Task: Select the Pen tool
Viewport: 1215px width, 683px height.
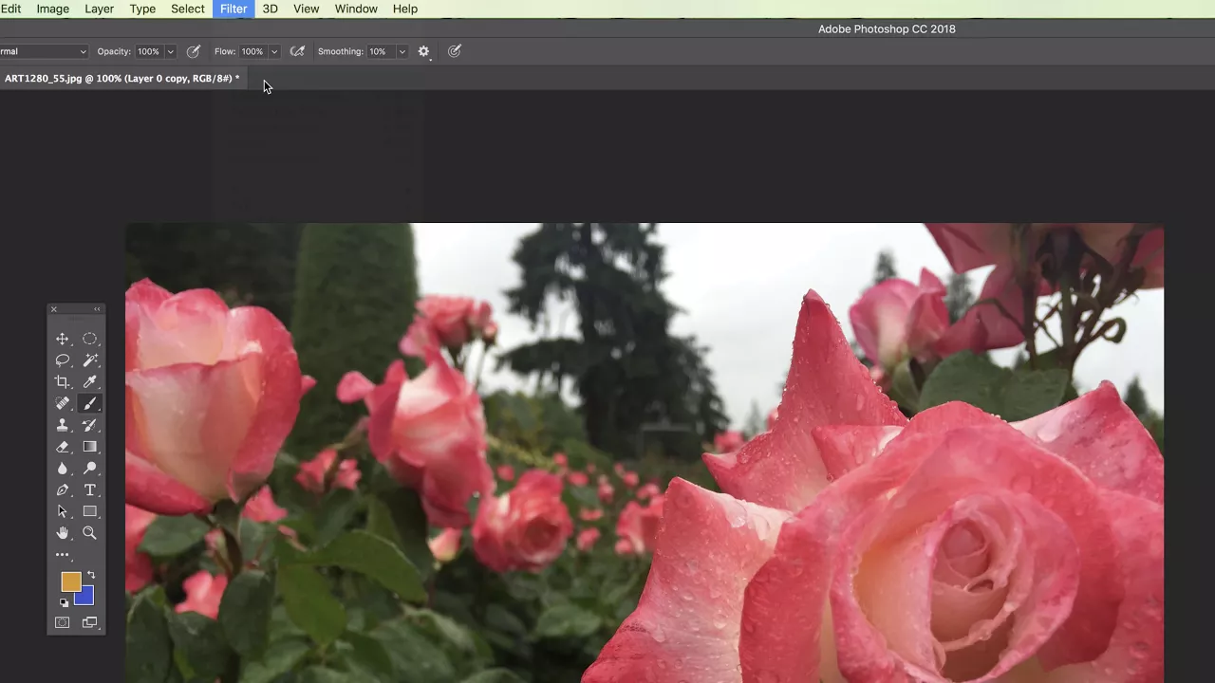Action: [63, 490]
